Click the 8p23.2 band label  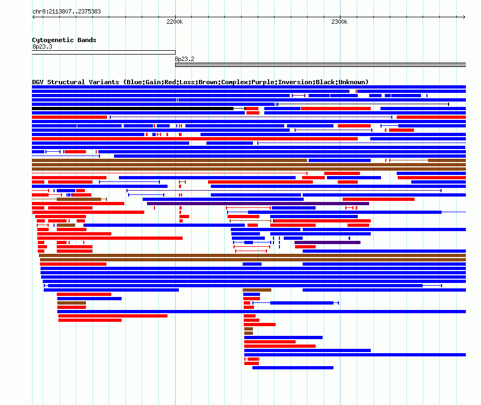184,59
